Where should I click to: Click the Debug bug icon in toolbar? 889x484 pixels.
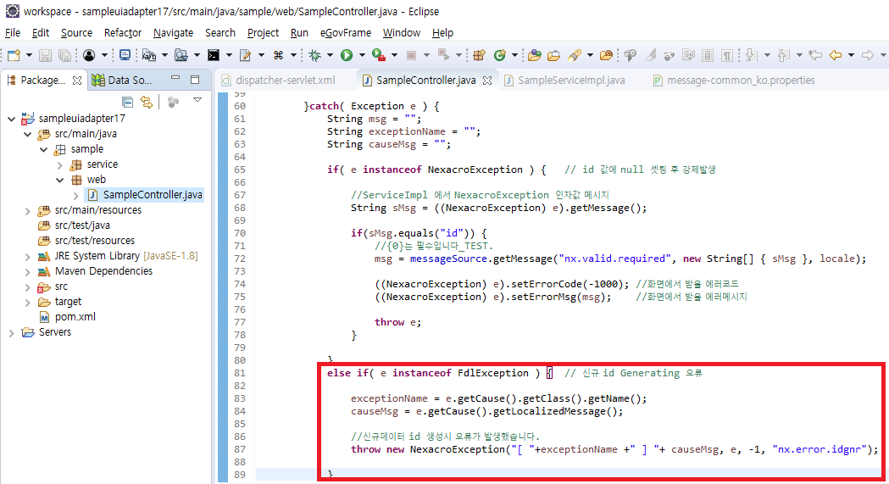pos(314,55)
